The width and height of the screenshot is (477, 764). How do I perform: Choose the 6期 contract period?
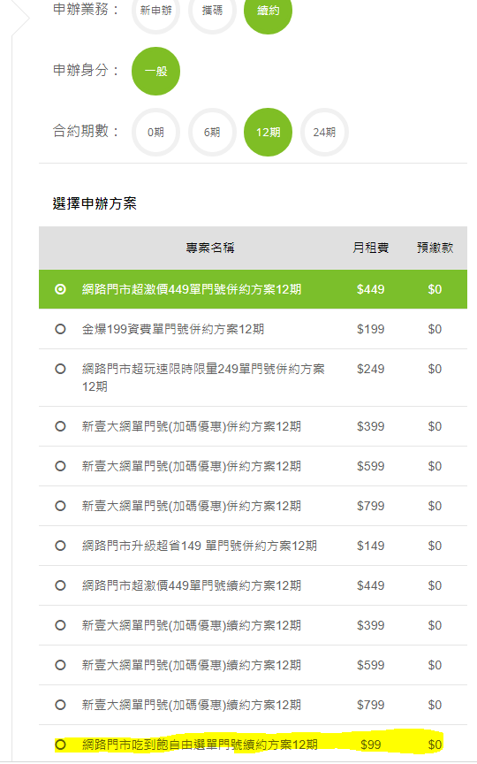212,132
